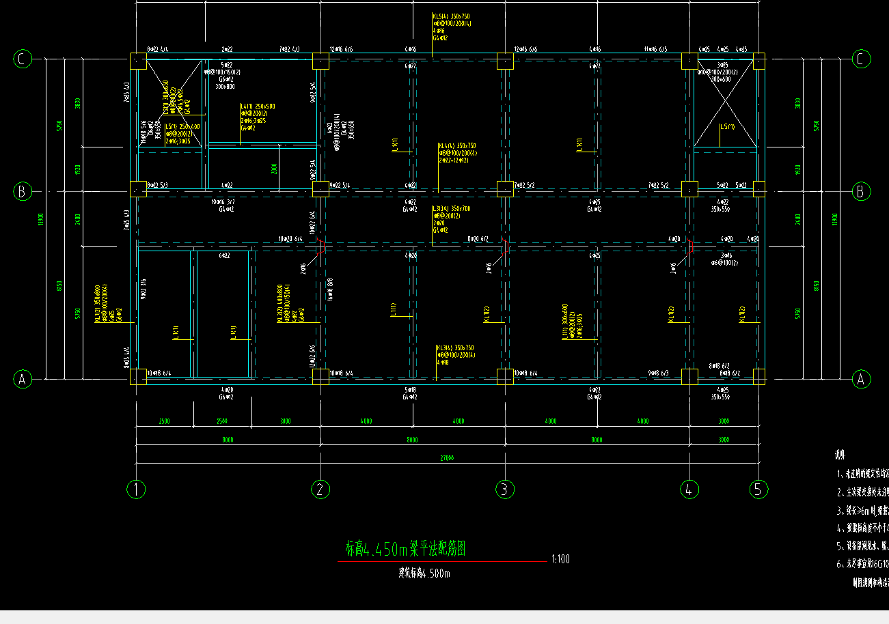This screenshot has width=889, height=624.
Task: Click grid axis bubble 2 at bottom
Action: [320, 489]
